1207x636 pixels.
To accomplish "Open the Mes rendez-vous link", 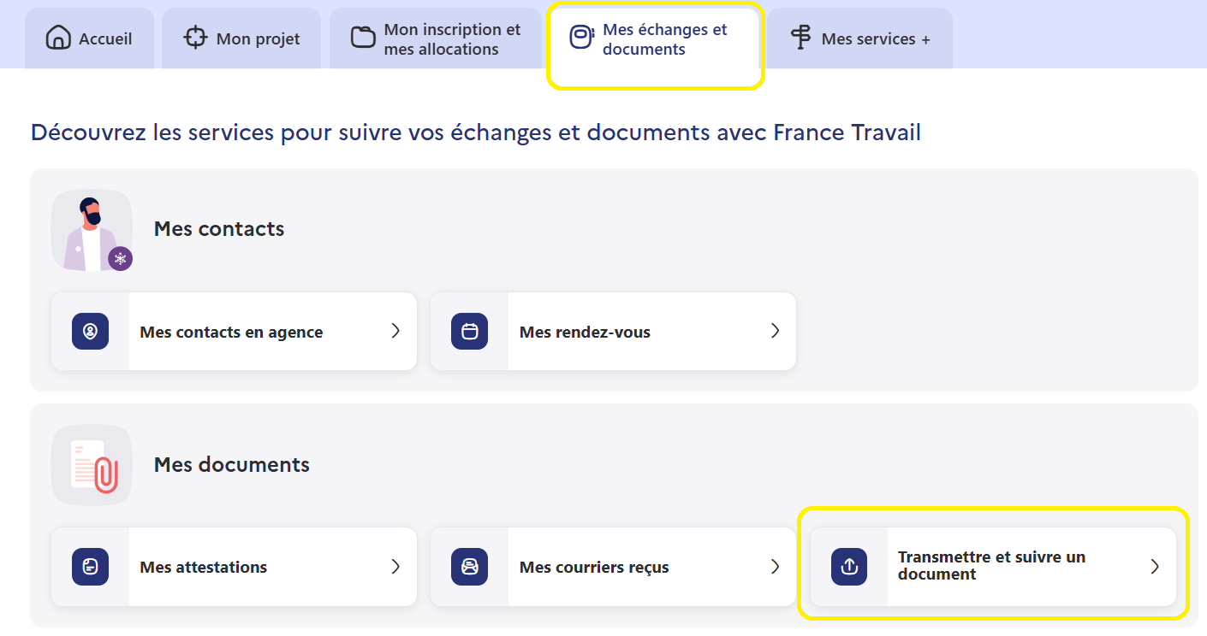I will [585, 333].
